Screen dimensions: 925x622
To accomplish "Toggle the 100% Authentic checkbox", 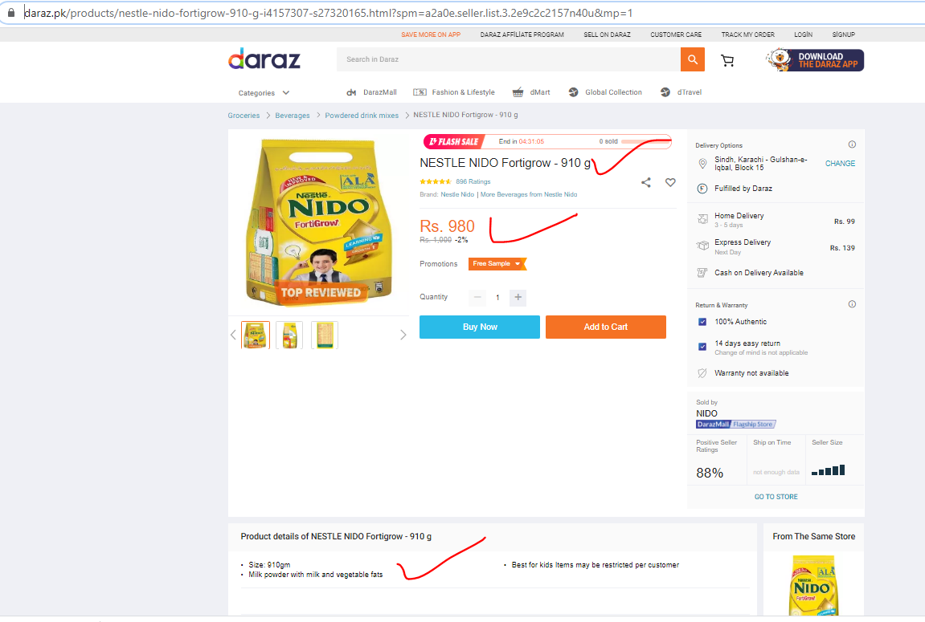I will 702,322.
